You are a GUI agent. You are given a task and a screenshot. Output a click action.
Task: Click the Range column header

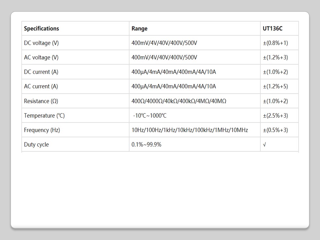(139, 28)
